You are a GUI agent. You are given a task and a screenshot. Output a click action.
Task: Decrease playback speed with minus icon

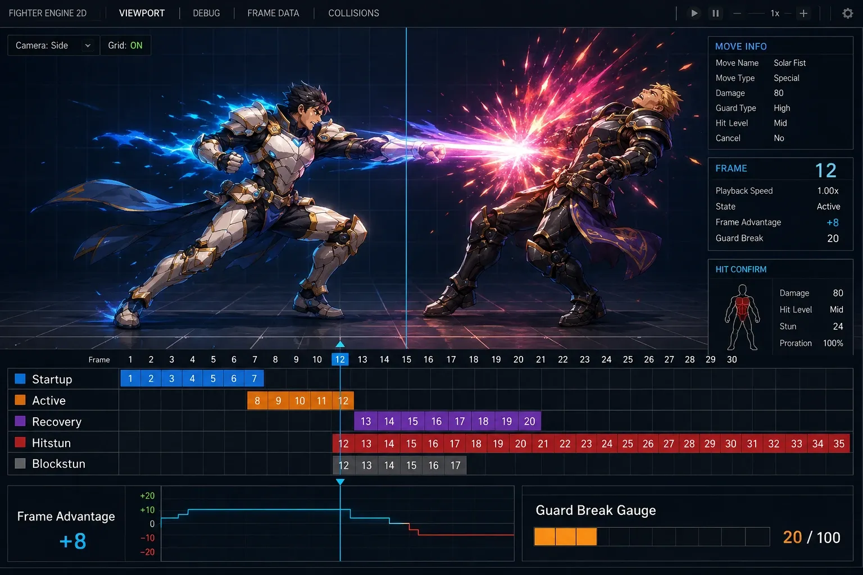point(737,13)
